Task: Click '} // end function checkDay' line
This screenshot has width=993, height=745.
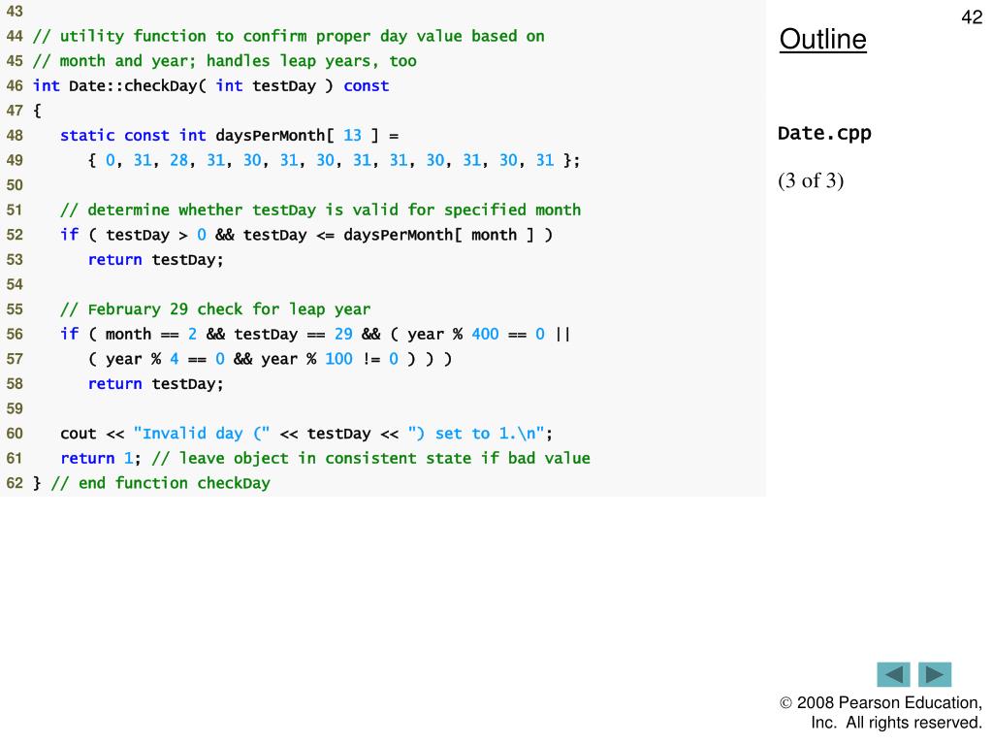Action: click(152, 483)
